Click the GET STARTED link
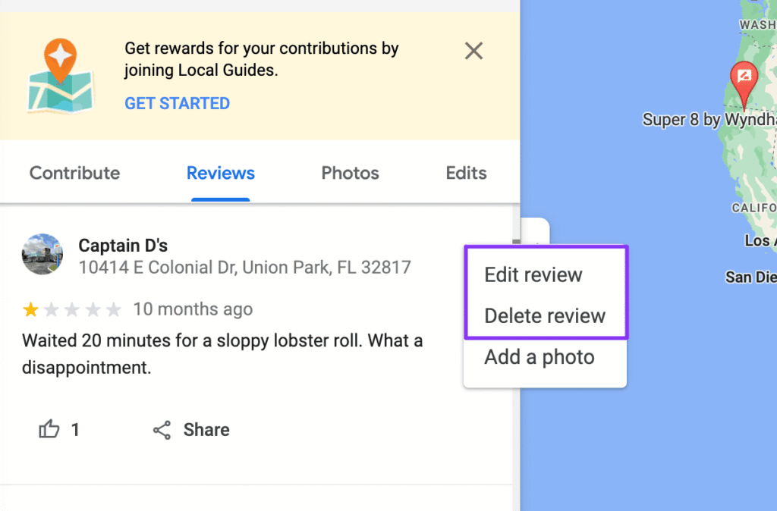This screenshot has width=777, height=511. (x=177, y=103)
